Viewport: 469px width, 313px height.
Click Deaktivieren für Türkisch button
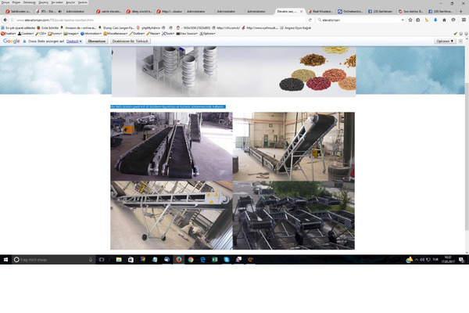(x=130, y=41)
